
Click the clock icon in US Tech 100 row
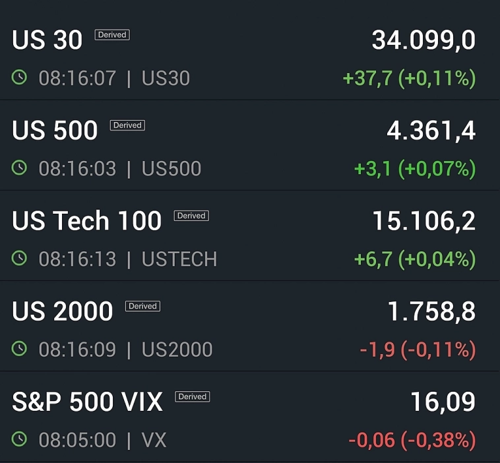(x=20, y=259)
